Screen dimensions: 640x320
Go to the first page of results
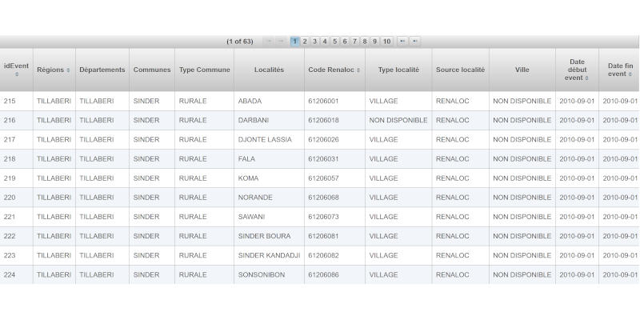[268, 42]
